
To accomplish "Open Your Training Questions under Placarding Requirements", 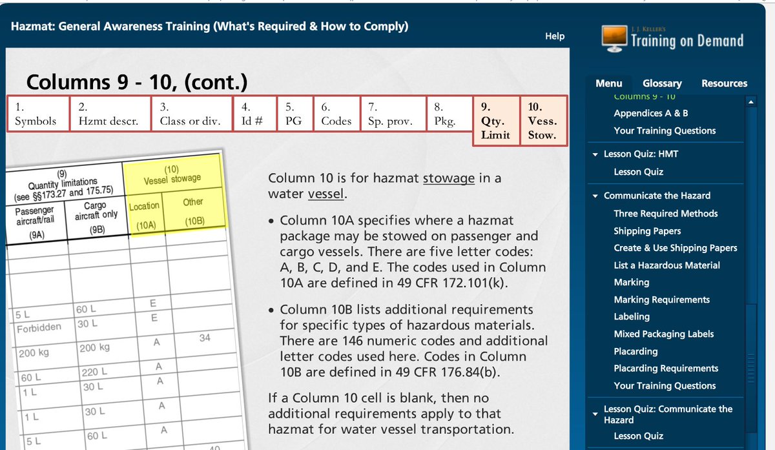I will click(665, 385).
